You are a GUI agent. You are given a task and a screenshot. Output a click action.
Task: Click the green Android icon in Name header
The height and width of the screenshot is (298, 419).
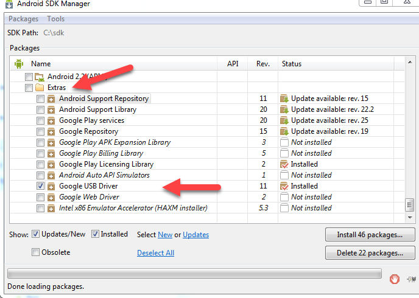(19, 64)
